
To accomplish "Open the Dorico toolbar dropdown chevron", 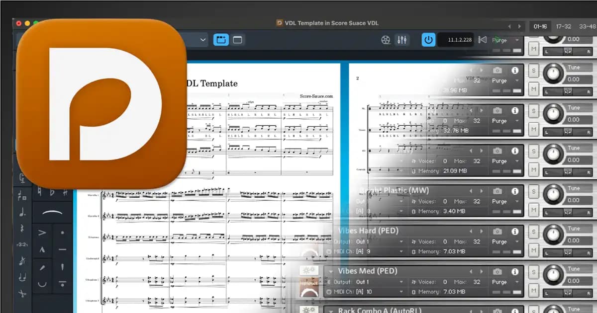I will pyautogui.click(x=203, y=40).
